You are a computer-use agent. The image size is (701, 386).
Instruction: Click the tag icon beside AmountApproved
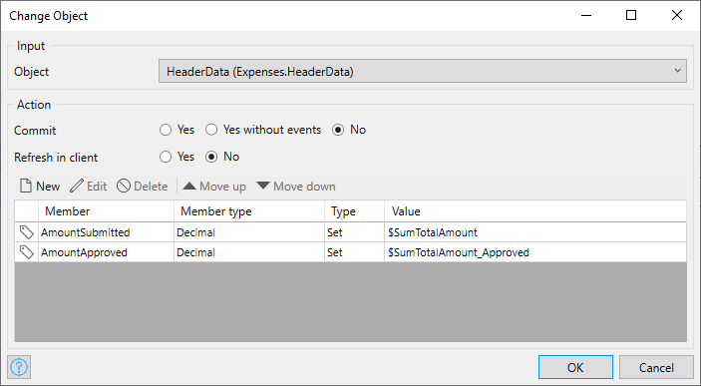click(x=26, y=252)
